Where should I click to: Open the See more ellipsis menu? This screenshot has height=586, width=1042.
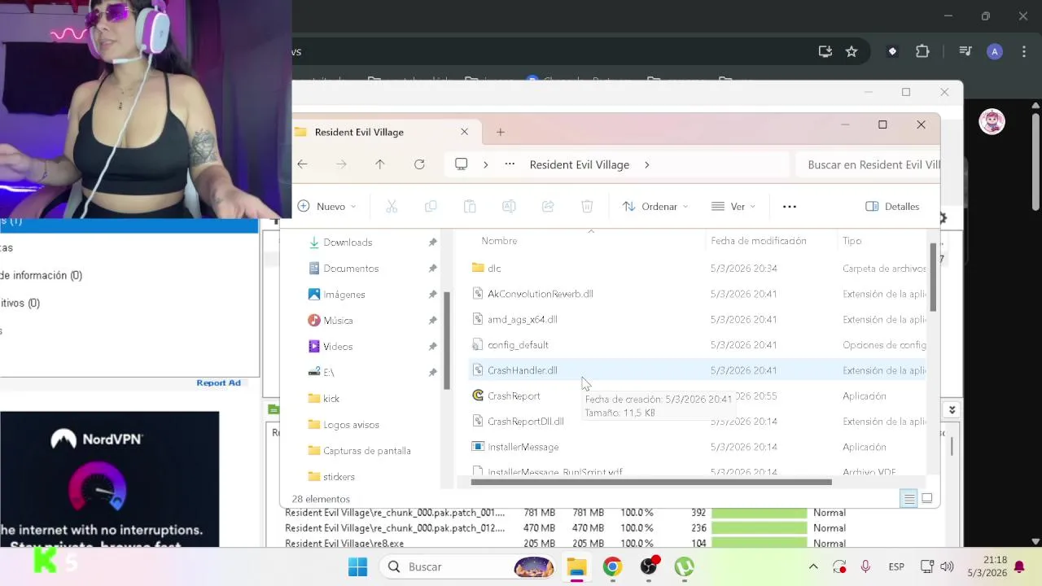tap(789, 207)
